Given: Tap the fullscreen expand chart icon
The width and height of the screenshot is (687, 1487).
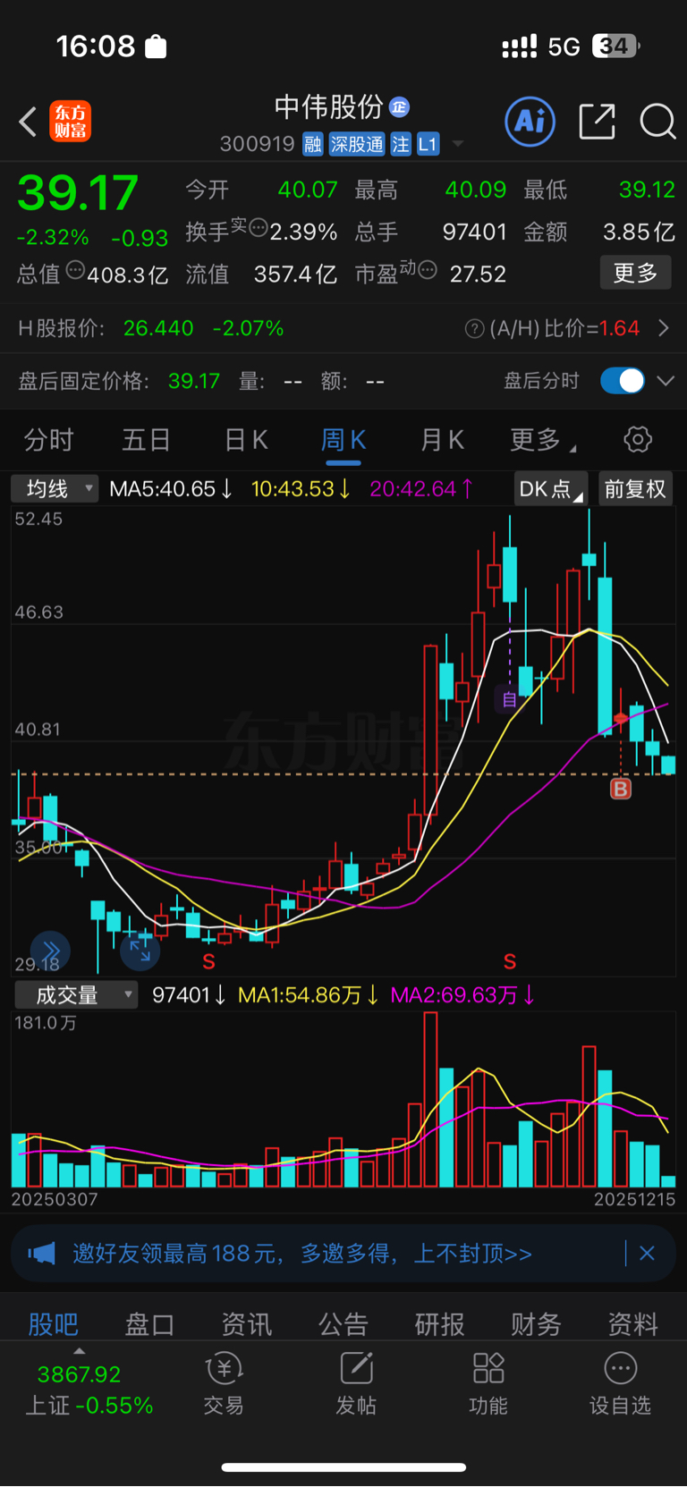Looking at the screenshot, I should click(140, 950).
